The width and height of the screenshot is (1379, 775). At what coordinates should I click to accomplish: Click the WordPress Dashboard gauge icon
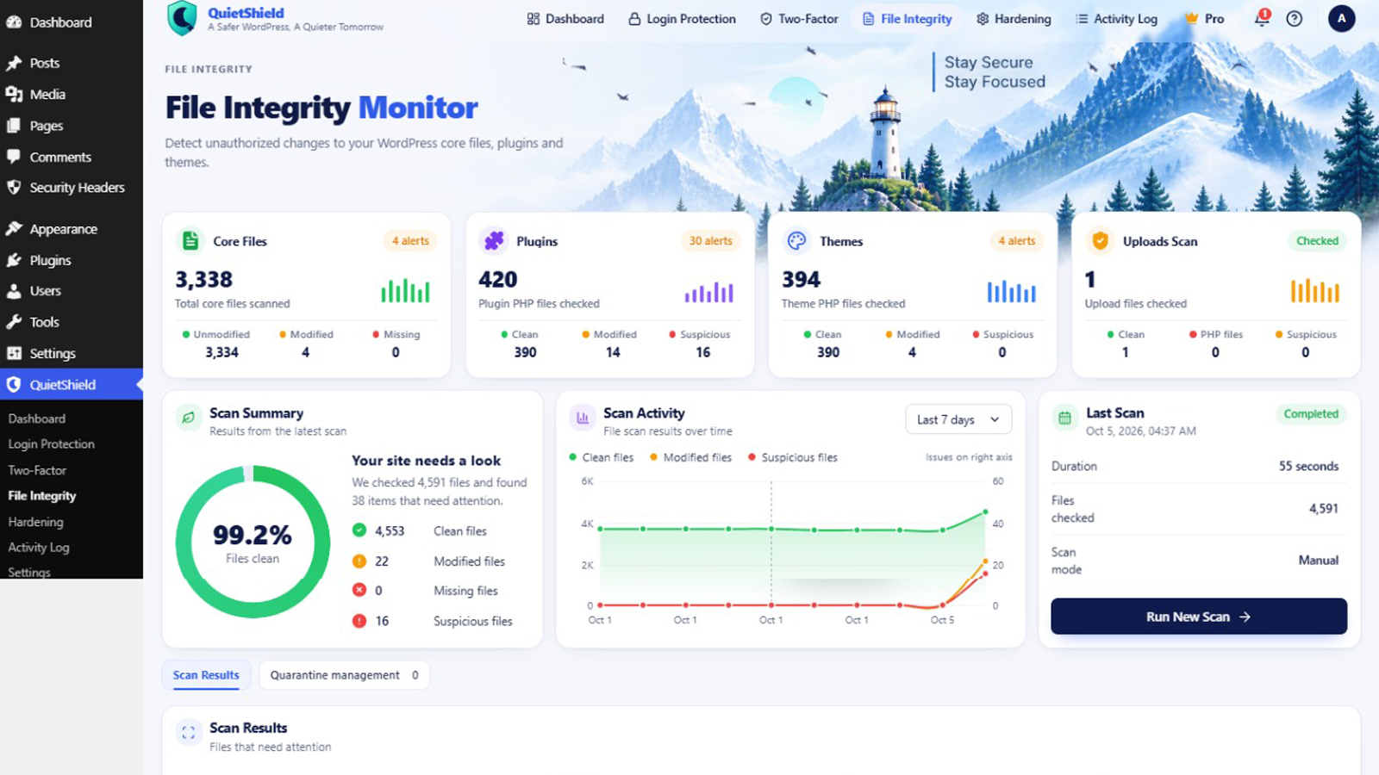coord(14,22)
